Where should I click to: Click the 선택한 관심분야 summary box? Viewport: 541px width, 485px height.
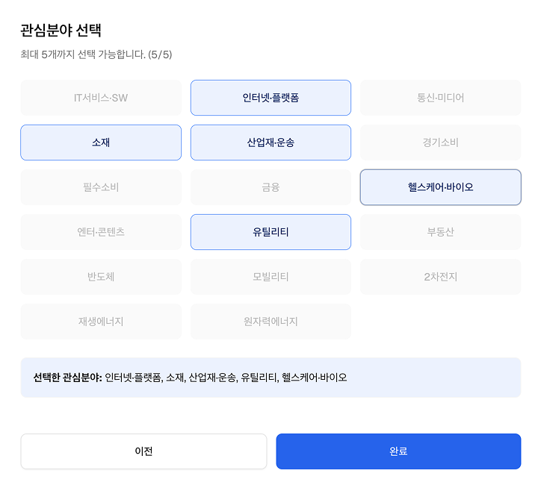(x=270, y=378)
